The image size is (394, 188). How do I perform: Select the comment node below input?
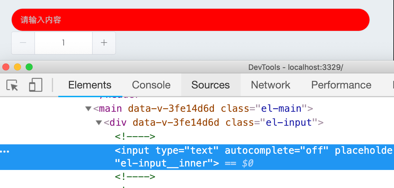(x=135, y=176)
